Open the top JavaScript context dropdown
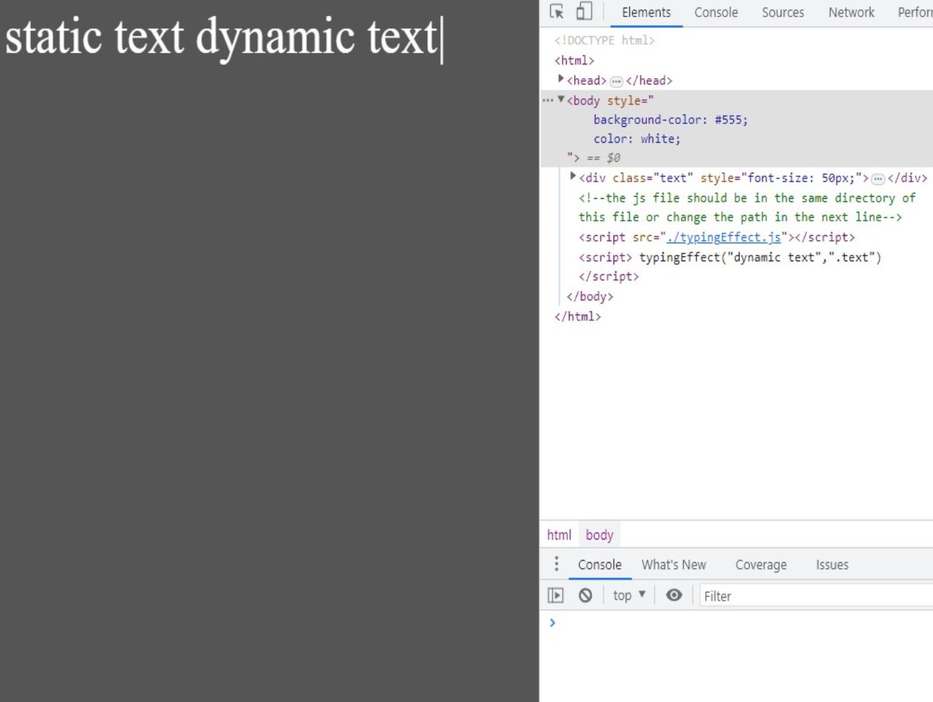Viewport: 933px width, 702px height. pyautogui.click(x=629, y=595)
